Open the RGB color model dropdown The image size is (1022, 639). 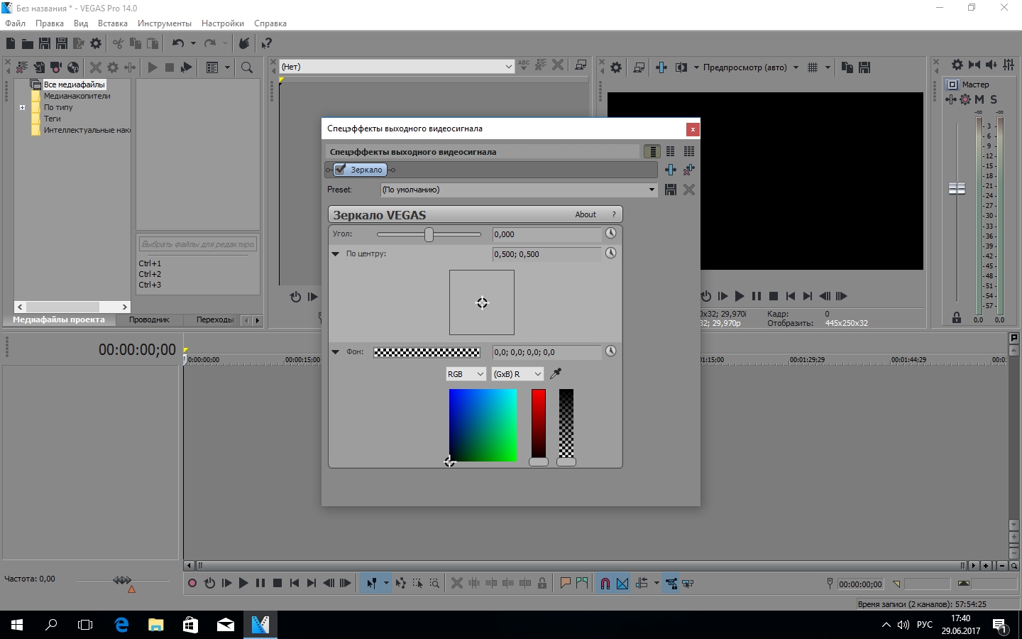click(466, 374)
